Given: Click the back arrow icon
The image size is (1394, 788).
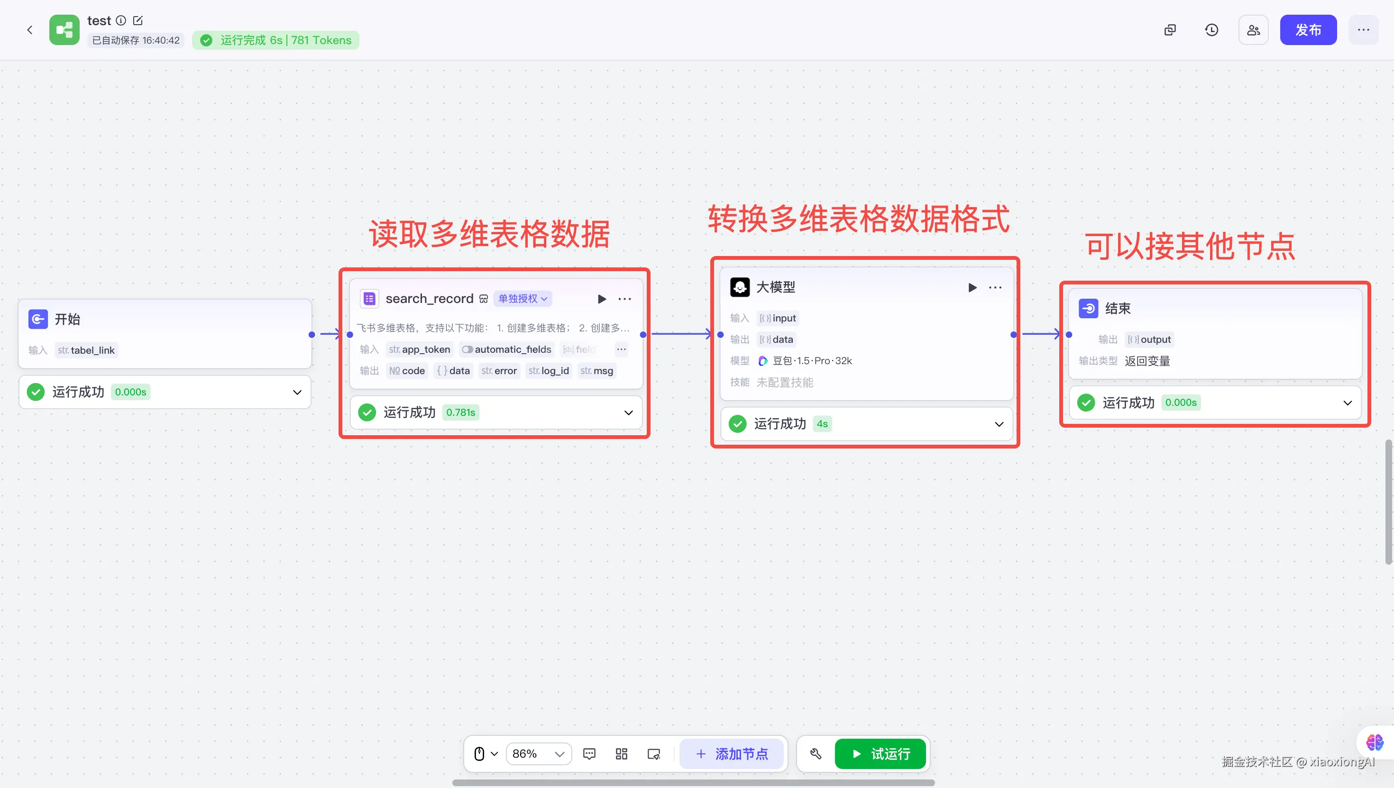Looking at the screenshot, I should [30, 30].
